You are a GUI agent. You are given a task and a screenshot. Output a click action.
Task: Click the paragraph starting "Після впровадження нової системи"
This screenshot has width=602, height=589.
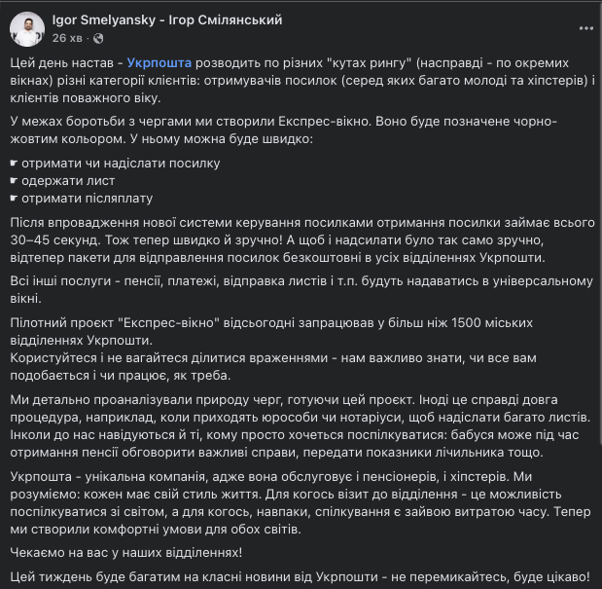point(292,240)
